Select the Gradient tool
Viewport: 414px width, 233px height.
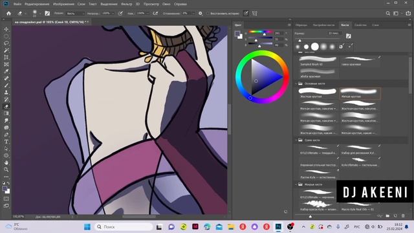[6, 113]
